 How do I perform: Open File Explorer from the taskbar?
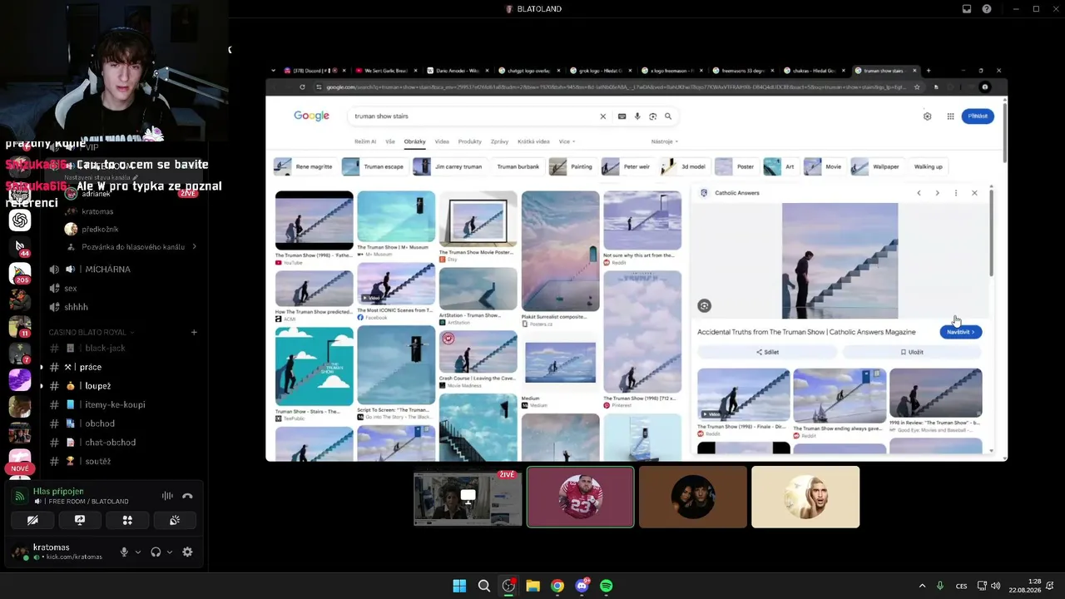(532, 586)
